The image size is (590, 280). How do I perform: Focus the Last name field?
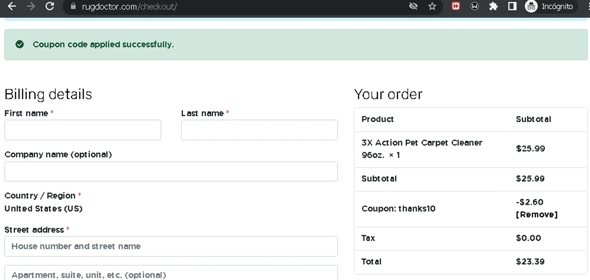coord(259,130)
